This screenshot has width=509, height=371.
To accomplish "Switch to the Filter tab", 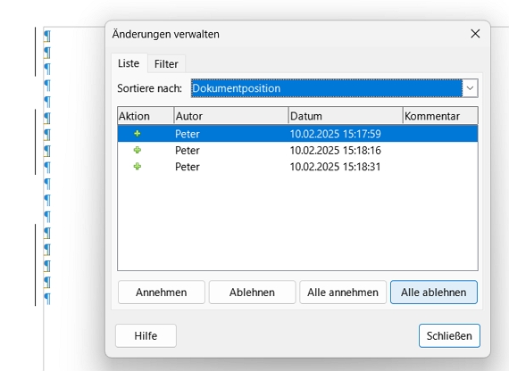I will 166,64.
